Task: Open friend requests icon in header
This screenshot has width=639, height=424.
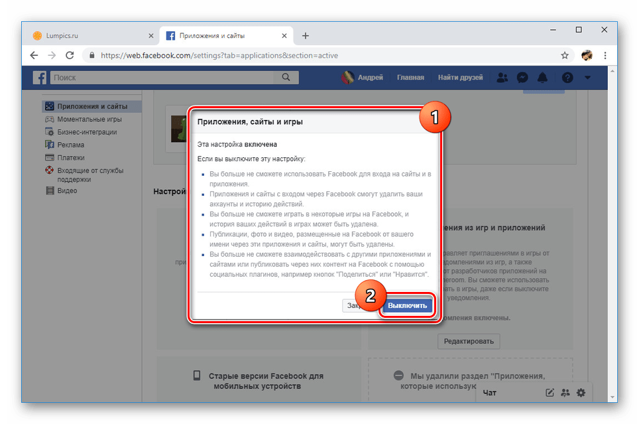Action: pyautogui.click(x=502, y=78)
